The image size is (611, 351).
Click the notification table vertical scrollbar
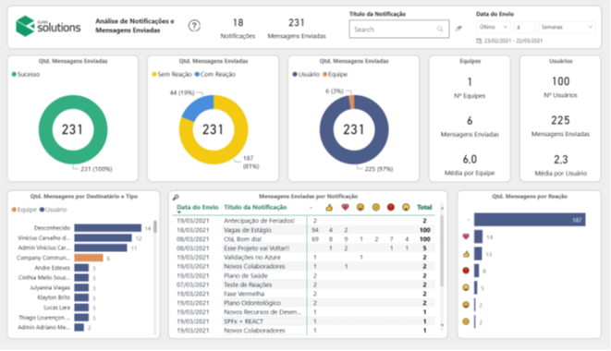[x=442, y=251]
